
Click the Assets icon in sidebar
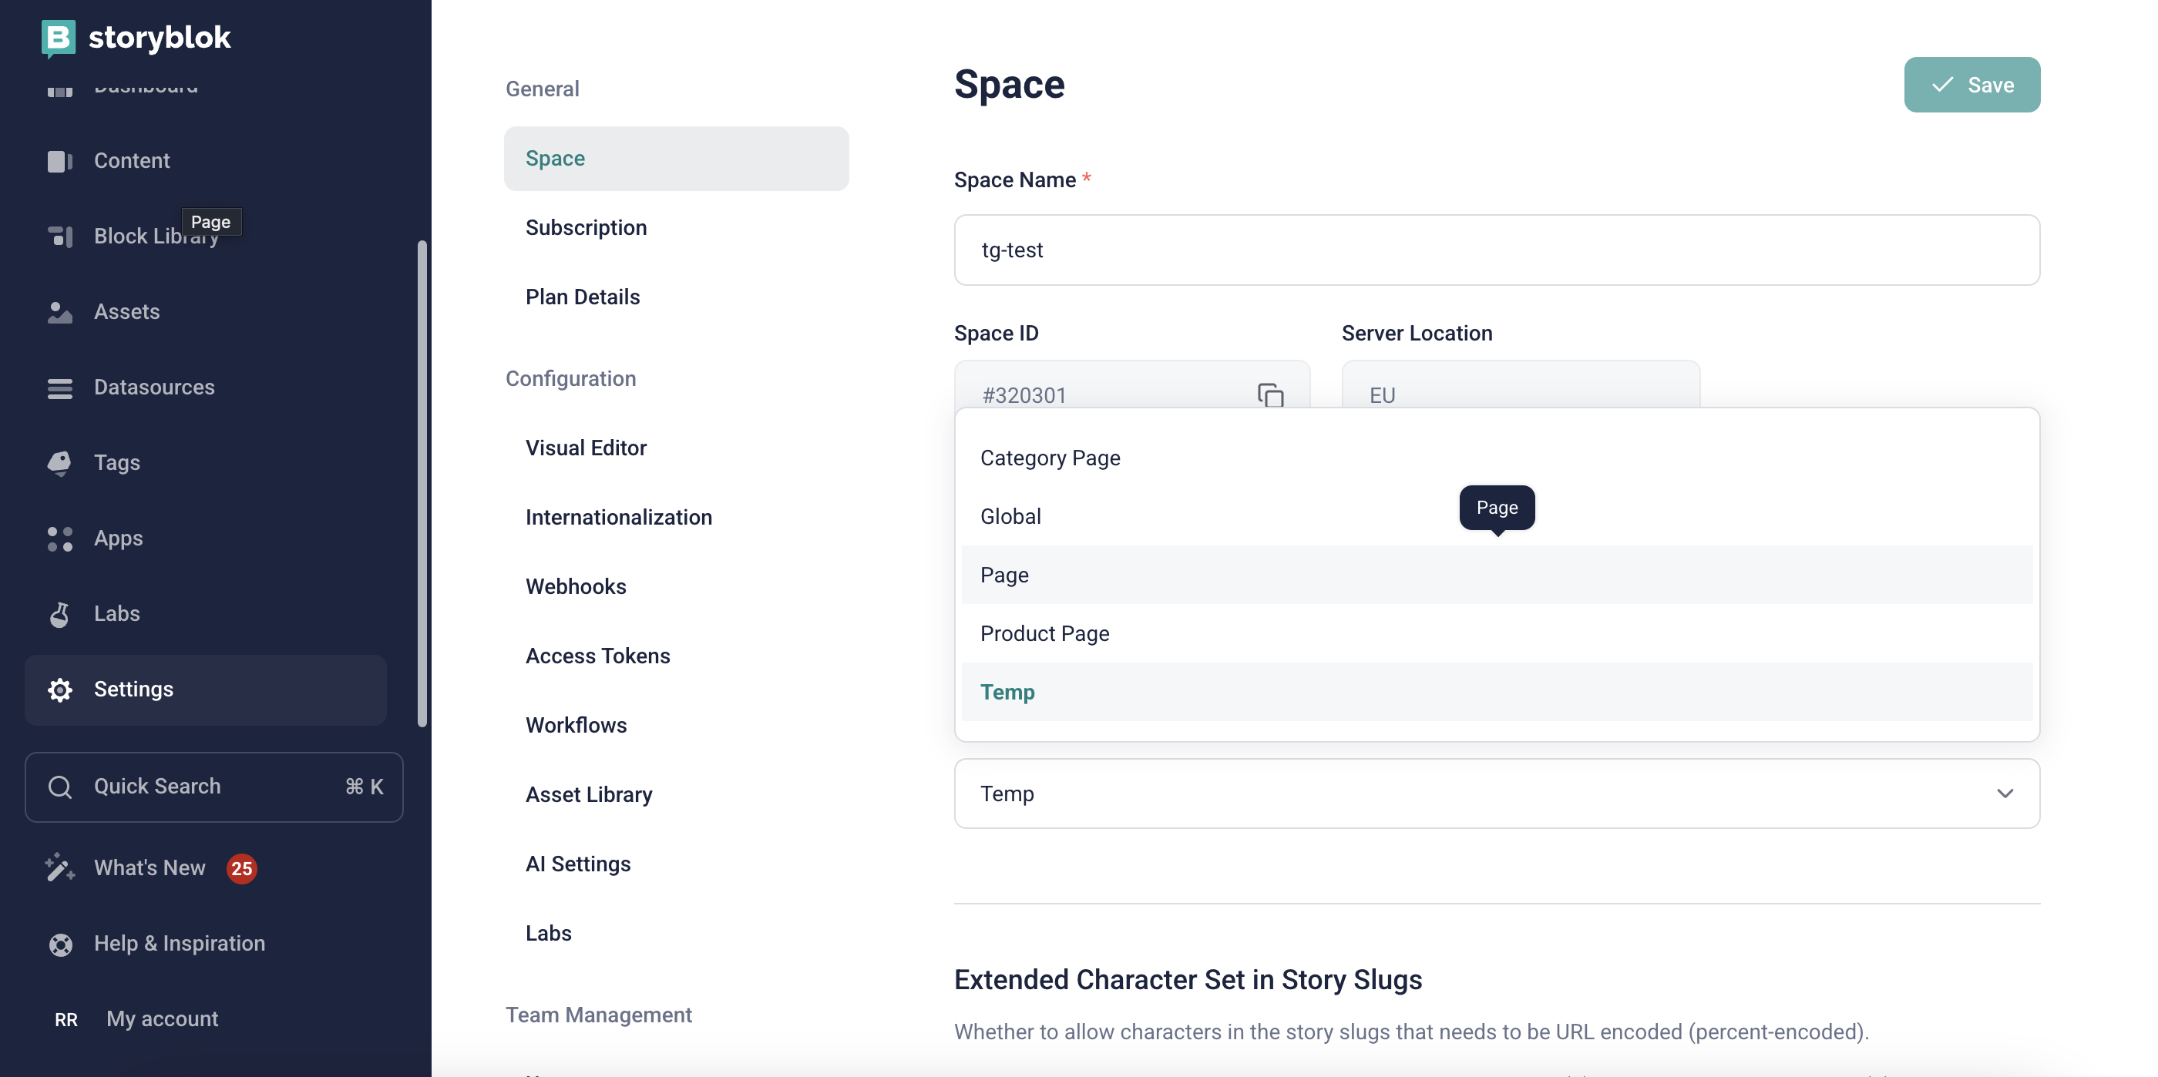(x=58, y=311)
